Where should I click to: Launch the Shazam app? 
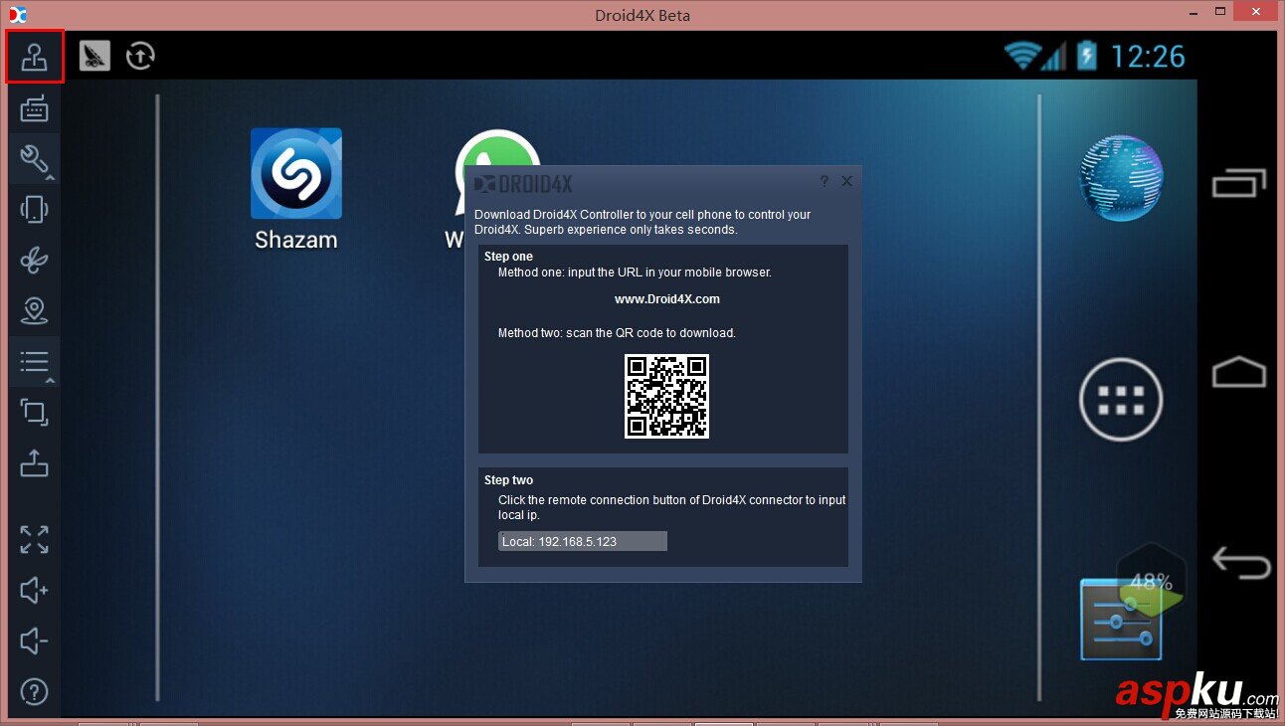click(x=296, y=189)
